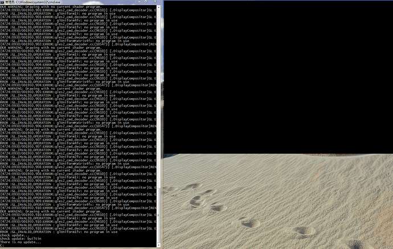Click the 001950.908 cc(10547) error line

pyautogui.click(x=78, y=167)
